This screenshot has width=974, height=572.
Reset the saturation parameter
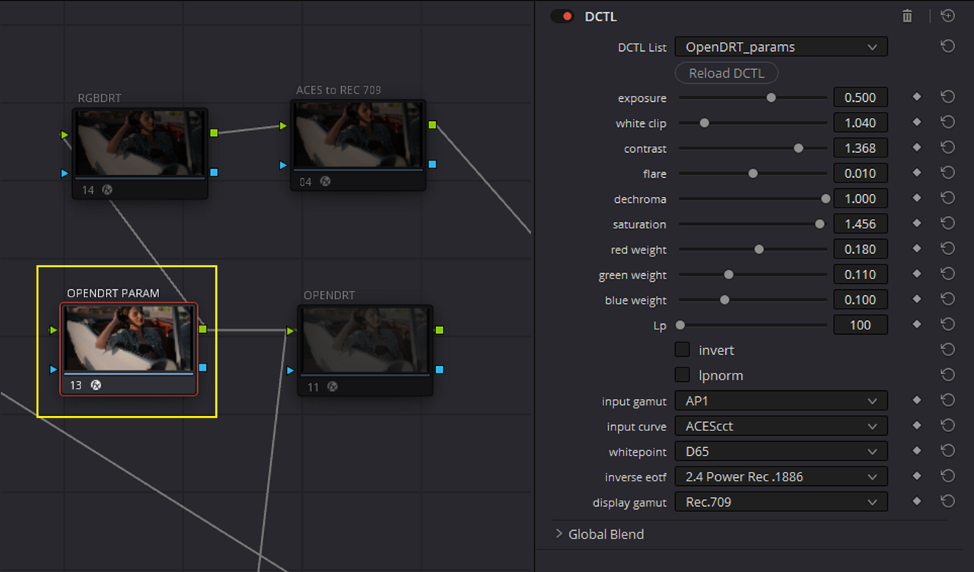click(x=947, y=224)
